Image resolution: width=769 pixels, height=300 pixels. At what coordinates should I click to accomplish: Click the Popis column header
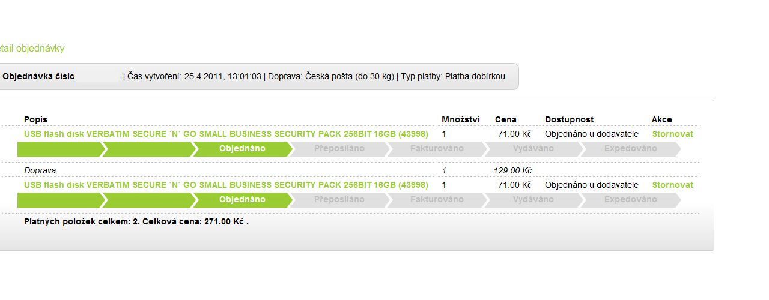coord(35,119)
